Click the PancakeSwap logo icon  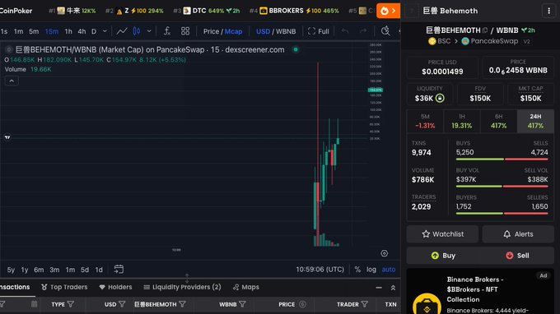click(x=465, y=41)
